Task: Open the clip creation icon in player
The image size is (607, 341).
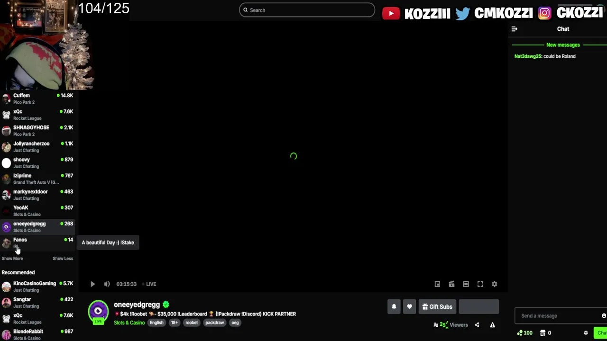Action: (451, 284)
